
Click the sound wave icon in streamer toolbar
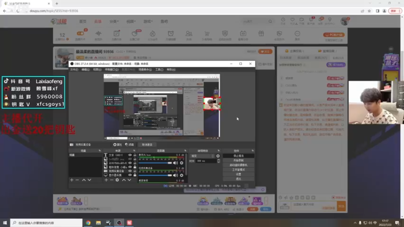coord(98,34)
